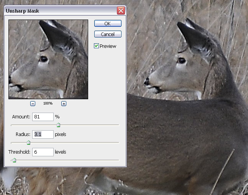Click the OK button

108,24
